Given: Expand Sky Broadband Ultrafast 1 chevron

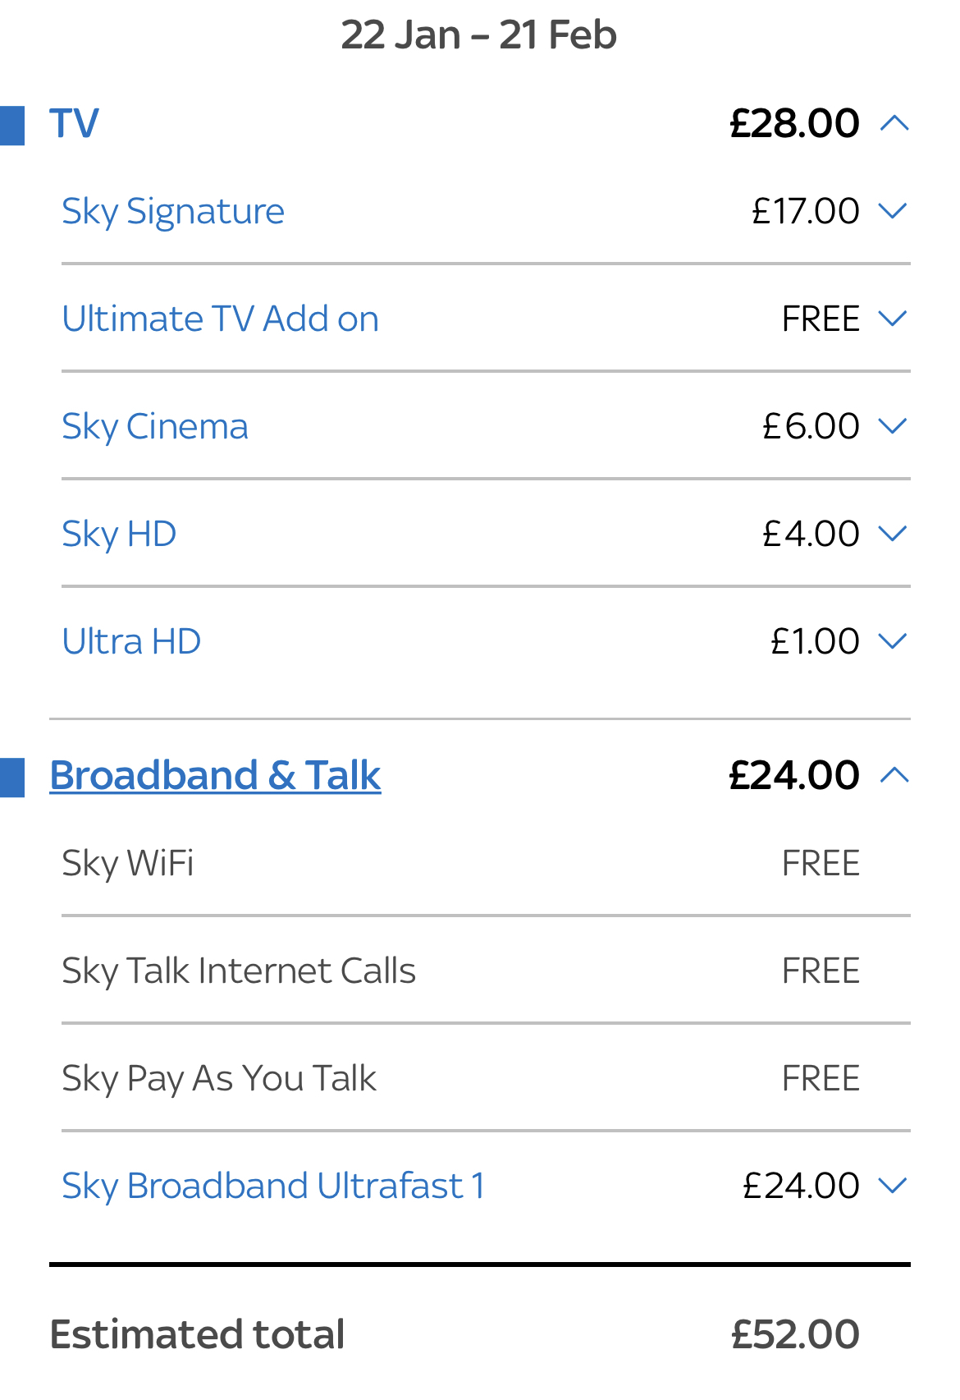Looking at the screenshot, I should point(893,1186).
